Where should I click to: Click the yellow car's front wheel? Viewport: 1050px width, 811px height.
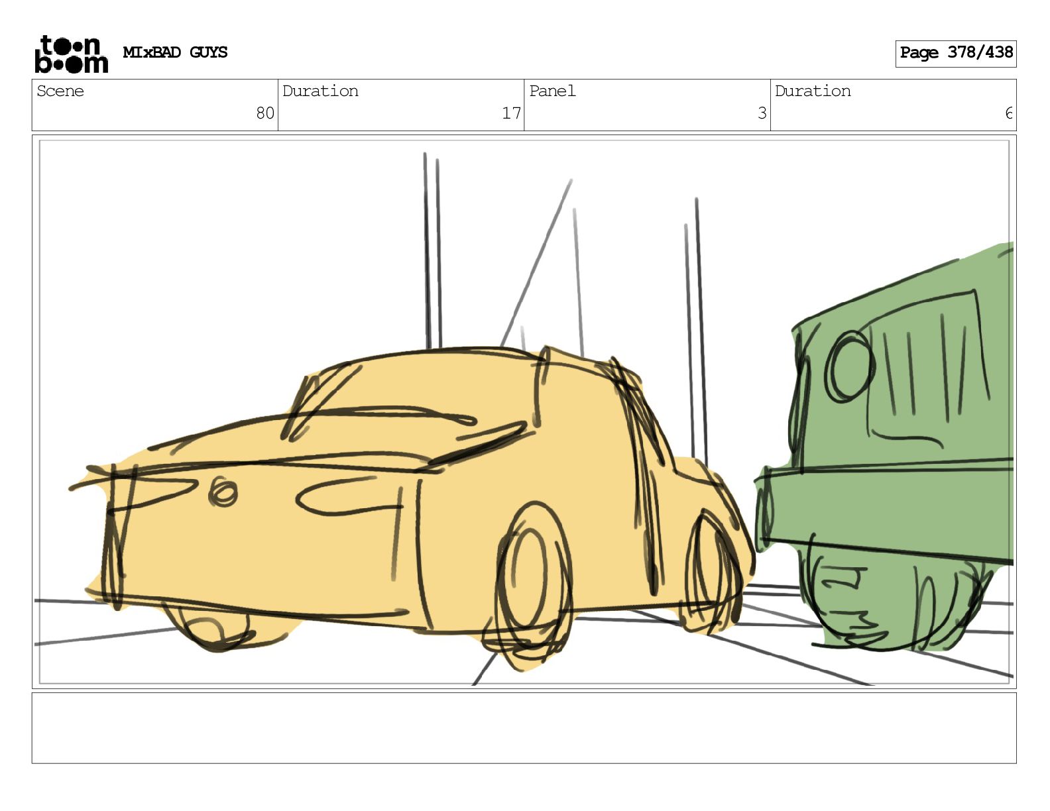pos(714,569)
